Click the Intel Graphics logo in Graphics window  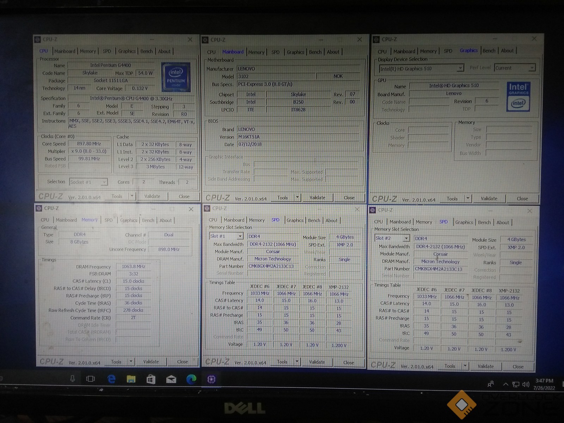coord(518,97)
